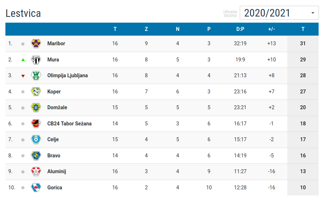Viewport: 324px width, 203px height.
Task: Click the Domžale club crest icon
Action: (x=36, y=107)
